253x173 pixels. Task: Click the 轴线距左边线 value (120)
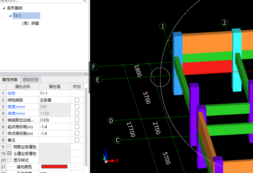[x=55, y=120]
